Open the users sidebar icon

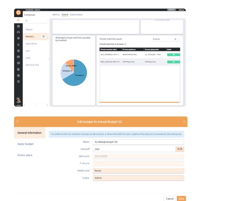click(x=18, y=45)
